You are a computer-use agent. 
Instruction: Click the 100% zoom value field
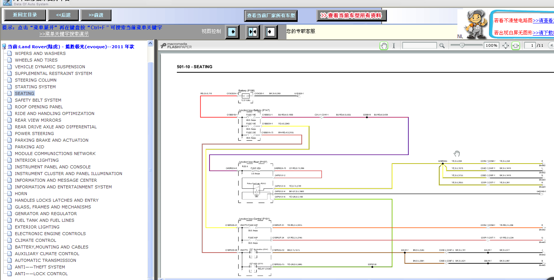tap(491, 46)
